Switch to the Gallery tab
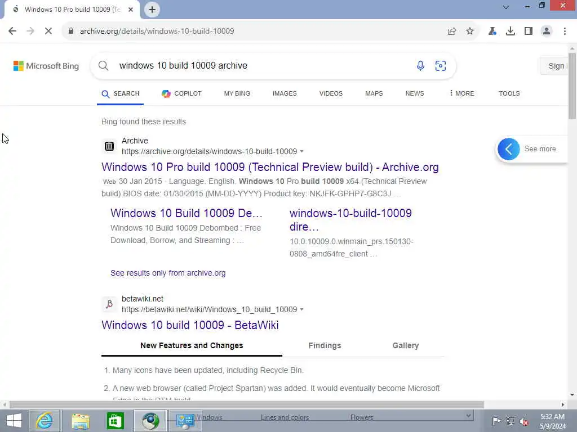This screenshot has height=432, width=577. [406, 346]
